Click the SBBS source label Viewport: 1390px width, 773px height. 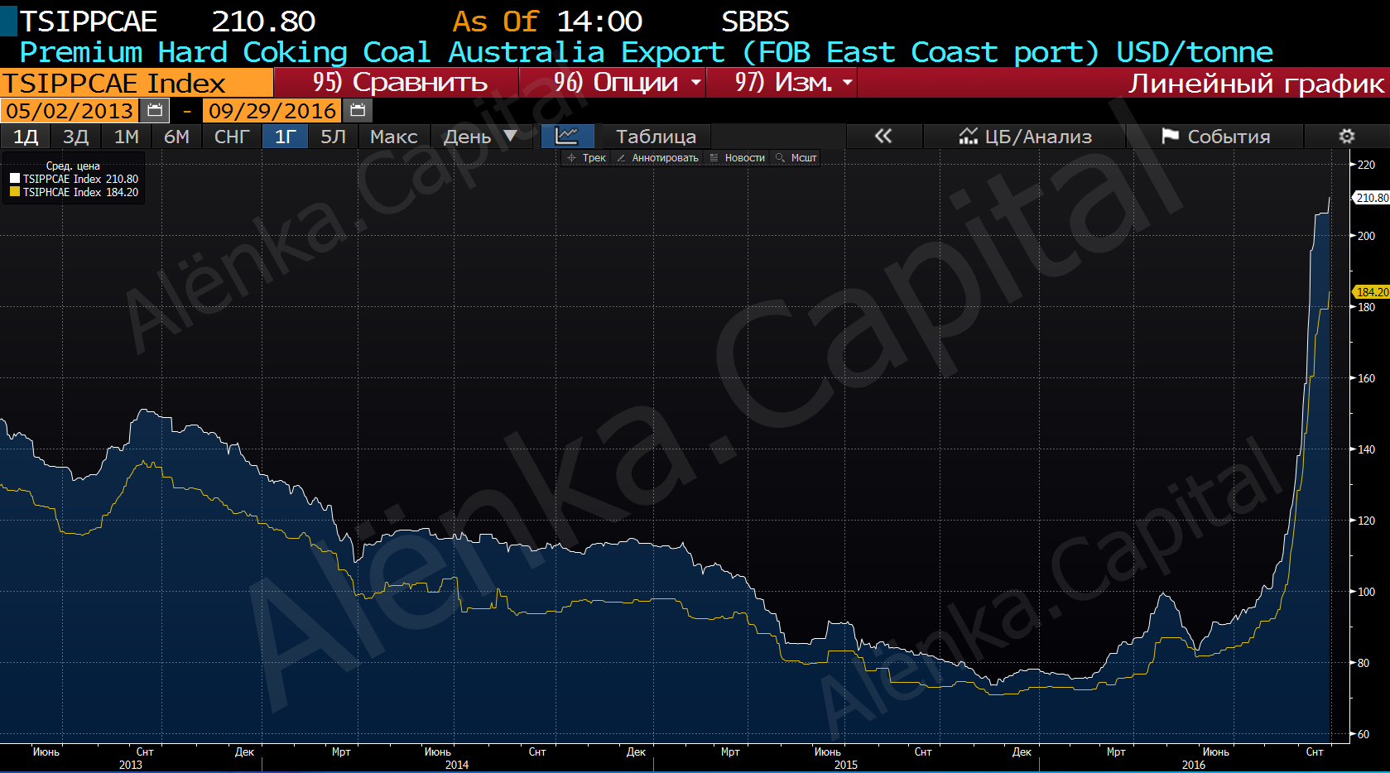point(755,21)
